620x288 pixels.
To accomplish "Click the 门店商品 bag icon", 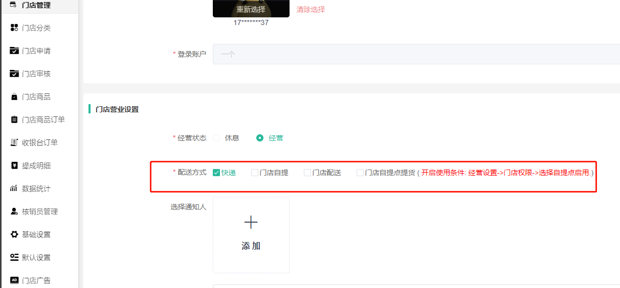I will (x=14, y=97).
